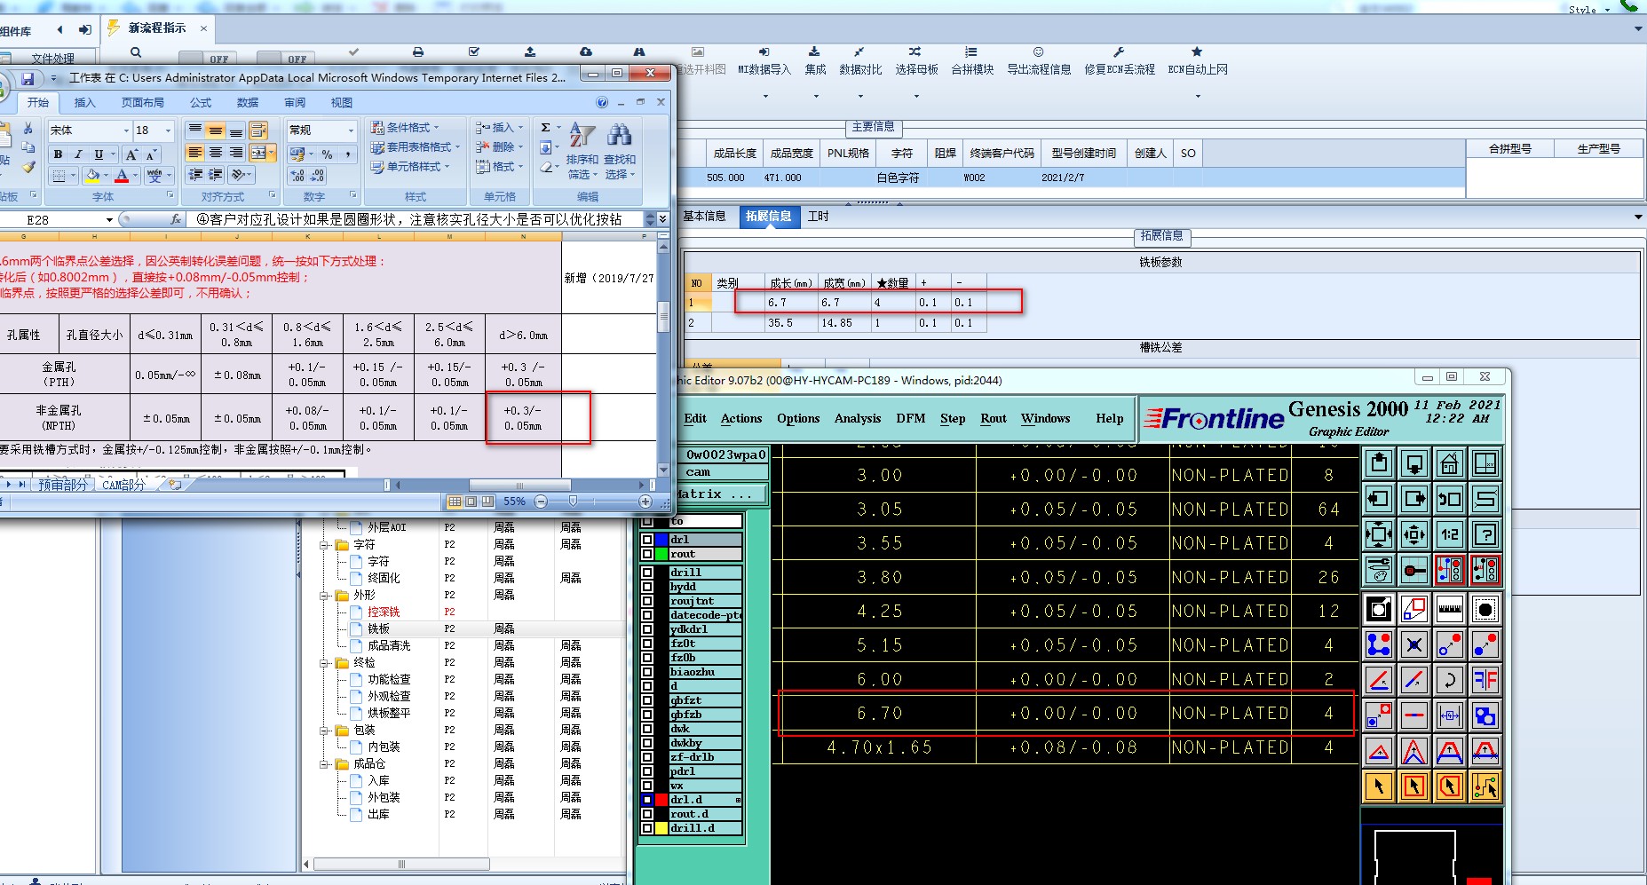The image size is (1647, 885).
Task: Toggle checkbox for gbfzt layer
Action: tap(647, 700)
